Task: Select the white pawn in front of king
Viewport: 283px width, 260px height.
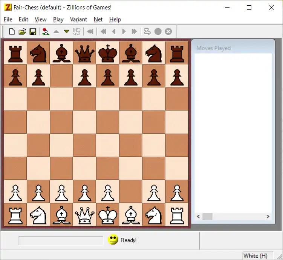Action: coord(108,192)
